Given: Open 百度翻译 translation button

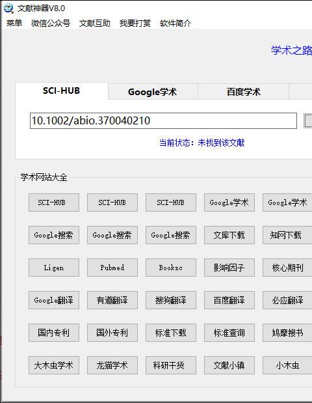Looking at the screenshot, I should point(229,300).
